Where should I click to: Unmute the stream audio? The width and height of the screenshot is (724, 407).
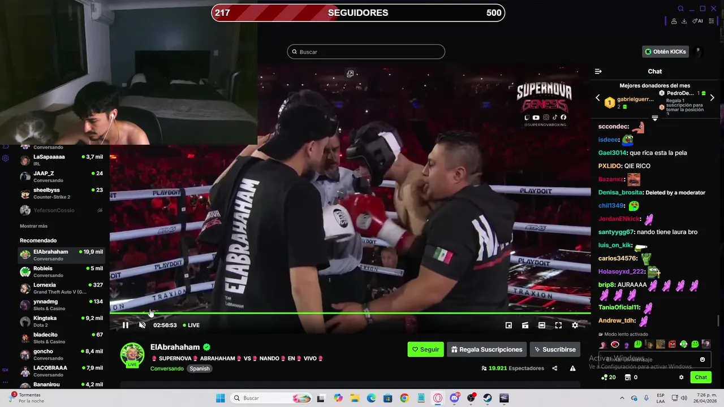(x=143, y=325)
